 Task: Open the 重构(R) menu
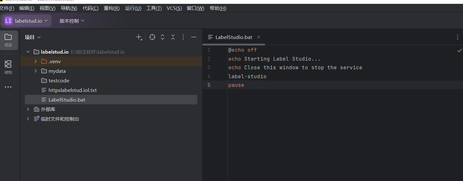pos(112,8)
